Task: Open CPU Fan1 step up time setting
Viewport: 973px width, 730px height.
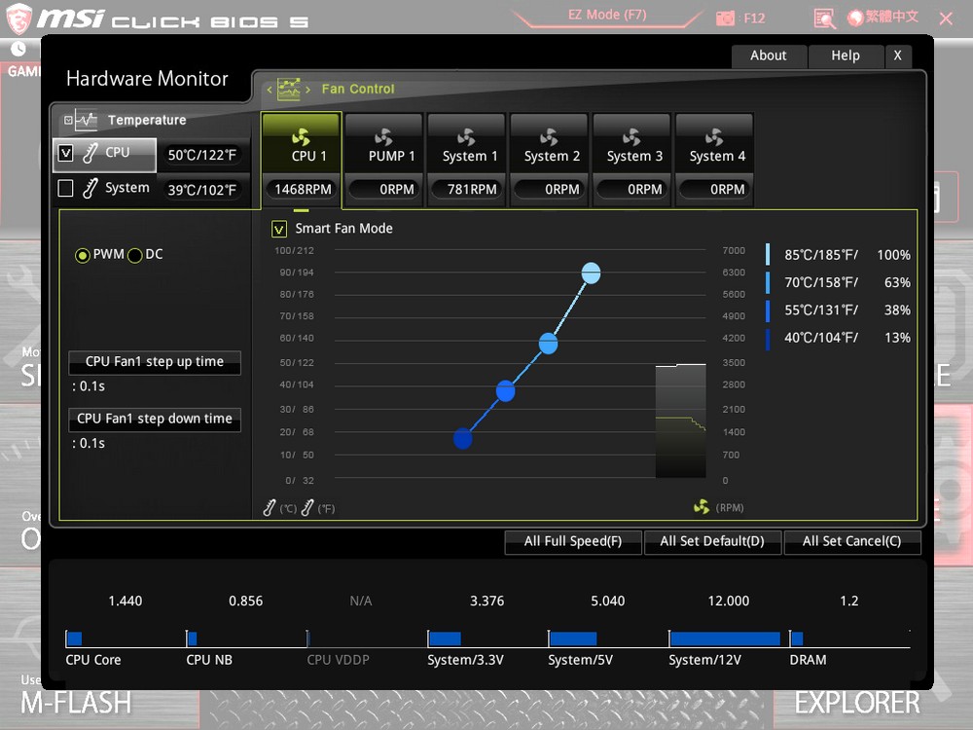Action: (155, 362)
